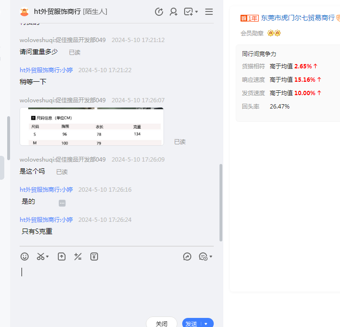
Task: Click the scissors screenshot tool icon
Action: (41, 257)
